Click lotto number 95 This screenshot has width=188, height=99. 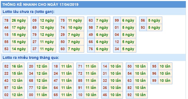pyautogui.click(x=154, y=66)
